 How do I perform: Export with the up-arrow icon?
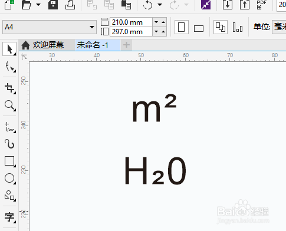(245, 5)
